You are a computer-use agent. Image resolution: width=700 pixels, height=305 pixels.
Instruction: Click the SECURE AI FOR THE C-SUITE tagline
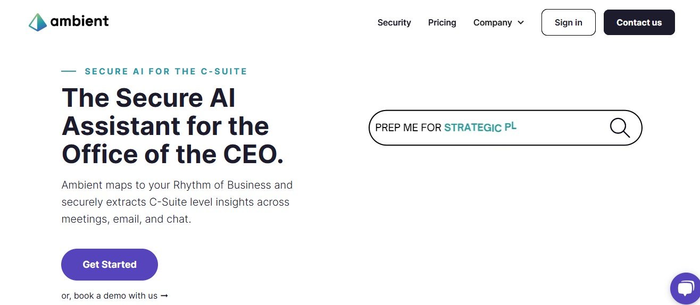tap(166, 71)
